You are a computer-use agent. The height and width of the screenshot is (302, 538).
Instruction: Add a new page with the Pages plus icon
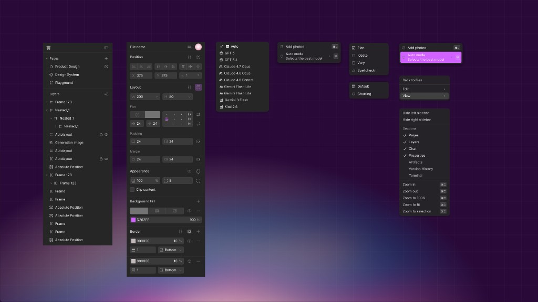(106, 59)
